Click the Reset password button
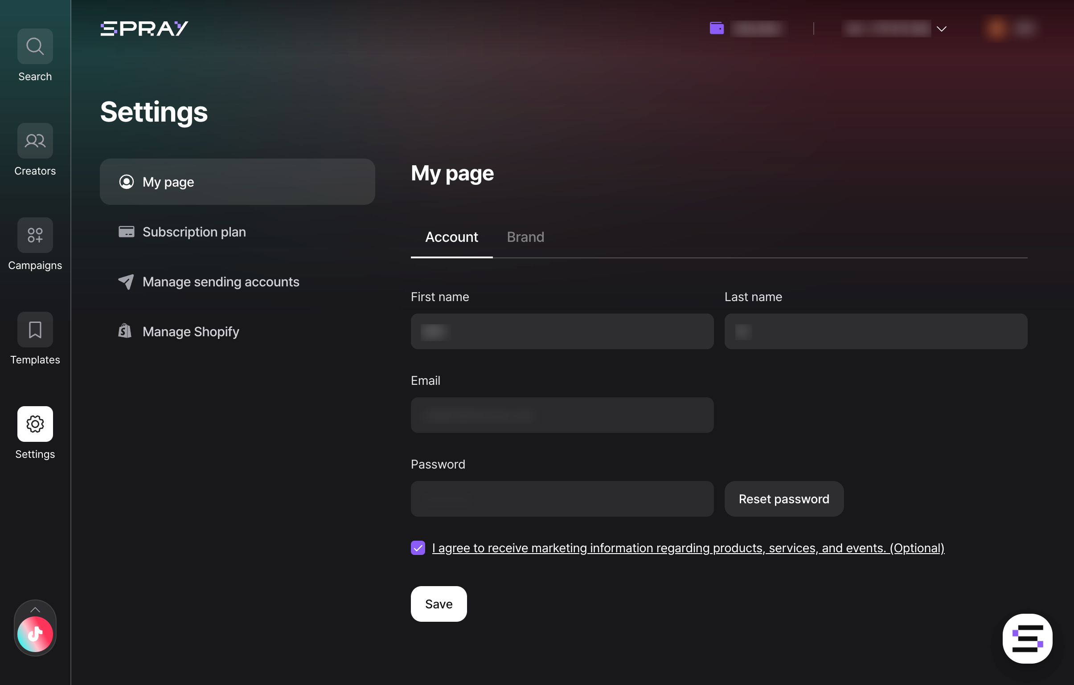 click(x=783, y=499)
